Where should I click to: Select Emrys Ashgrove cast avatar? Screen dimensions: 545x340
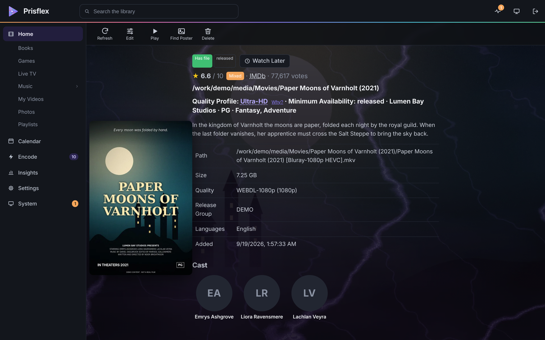tap(214, 293)
